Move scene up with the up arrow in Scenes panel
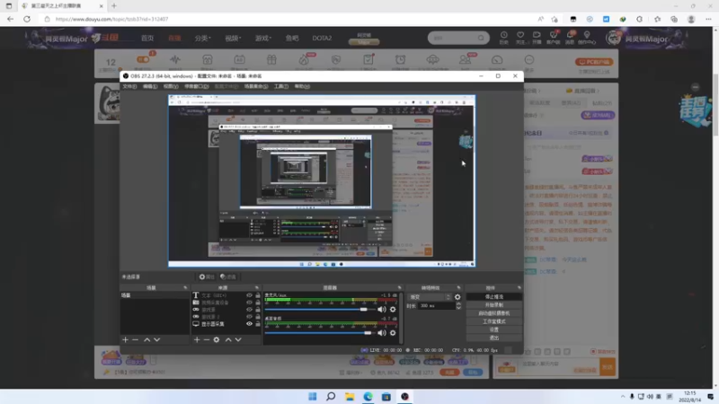Screen dimensions: 719x404 pyautogui.click(x=146, y=340)
